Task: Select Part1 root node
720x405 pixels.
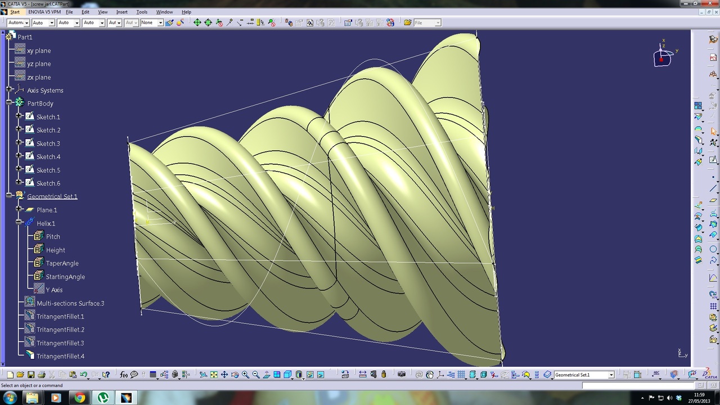Action: (25, 37)
